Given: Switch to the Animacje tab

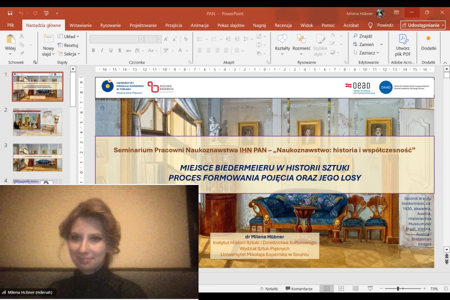Looking at the screenshot, I should click(x=199, y=25).
